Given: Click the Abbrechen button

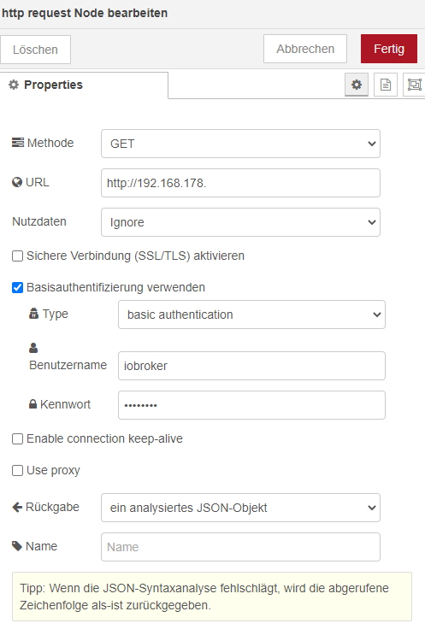Looking at the screenshot, I should coord(305,49).
